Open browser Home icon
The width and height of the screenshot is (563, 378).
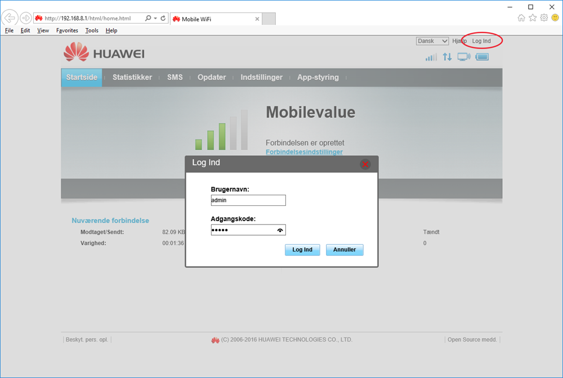point(521,17)
